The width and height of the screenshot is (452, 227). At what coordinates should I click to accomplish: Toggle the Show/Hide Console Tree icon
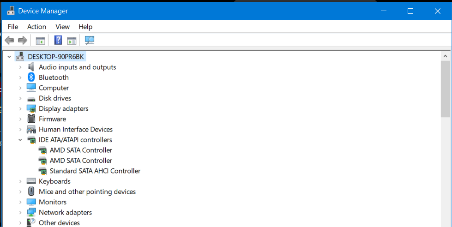click(41, 41)
